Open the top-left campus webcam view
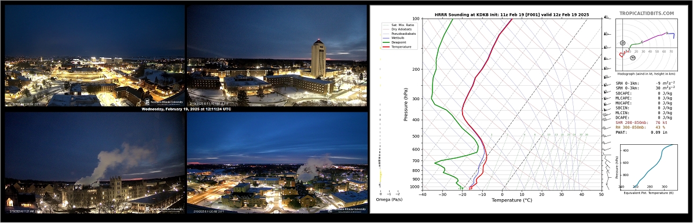This screenshot has height=223, width=693. click(x=94, y=56)
